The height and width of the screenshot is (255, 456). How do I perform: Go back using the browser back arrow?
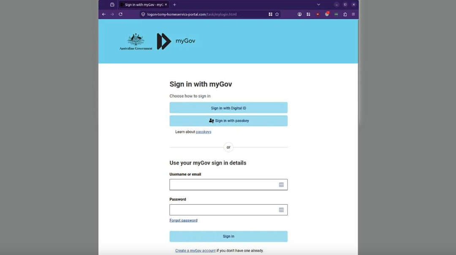[x=104, y=14]
